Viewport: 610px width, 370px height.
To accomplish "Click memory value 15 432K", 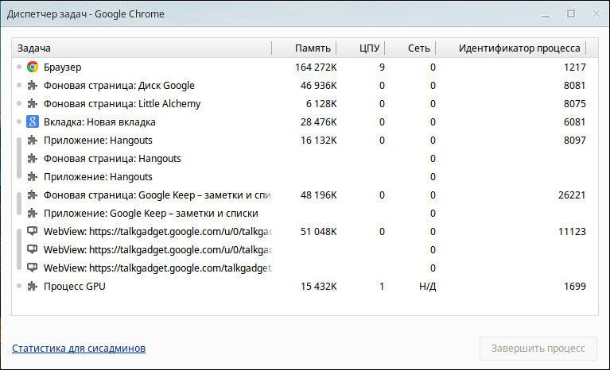I will [318, 286].
